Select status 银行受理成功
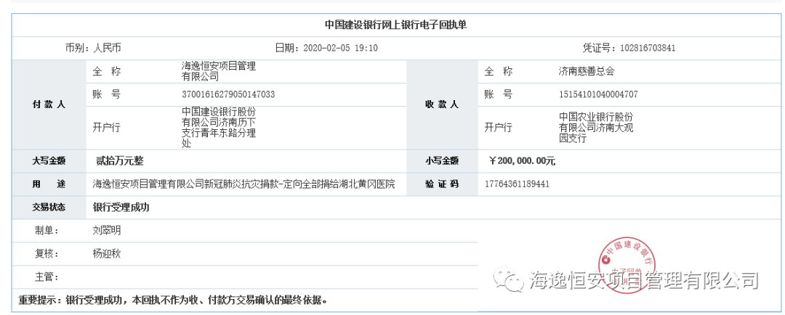The width and height of the screenshot is (785, 315). pos(121,208)
